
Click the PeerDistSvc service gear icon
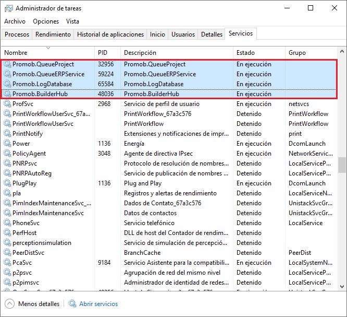click(7, 253)
